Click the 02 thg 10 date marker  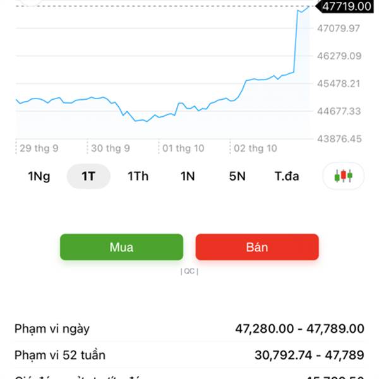(x=255, y=148)
